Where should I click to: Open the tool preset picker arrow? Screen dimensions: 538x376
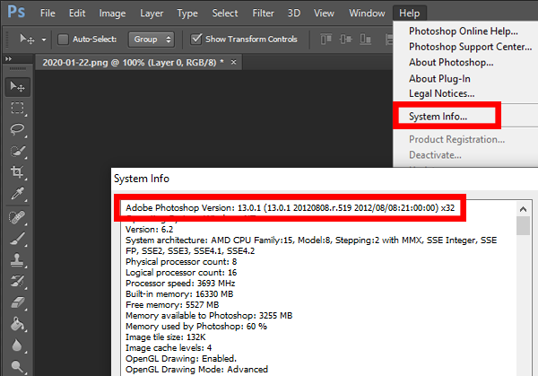pyautogui.click(x=44, y=39)
